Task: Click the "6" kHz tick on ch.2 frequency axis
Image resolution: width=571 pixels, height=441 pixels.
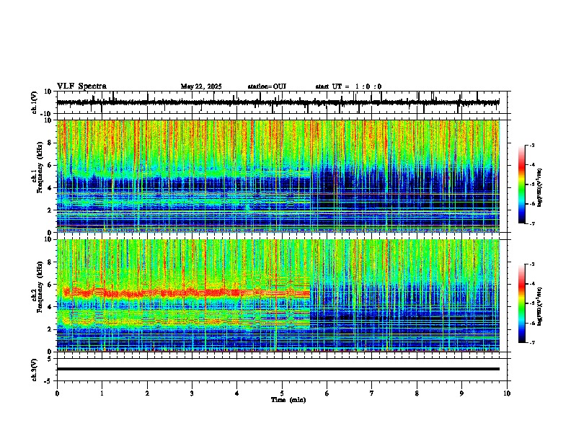Action: pyautogui.click(x=50, y=285)
